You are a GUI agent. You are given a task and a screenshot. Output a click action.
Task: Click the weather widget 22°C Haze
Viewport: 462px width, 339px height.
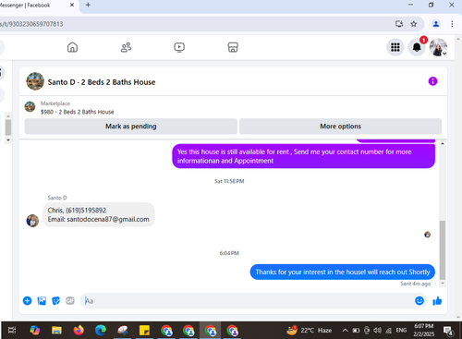[x=309, y=331]
